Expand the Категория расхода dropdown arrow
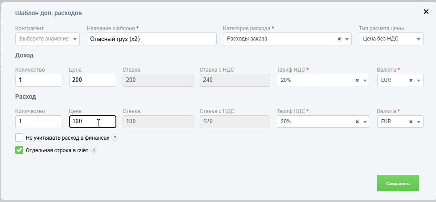Image resolution: width=436 pixels, height=202 pixels. 347,39
